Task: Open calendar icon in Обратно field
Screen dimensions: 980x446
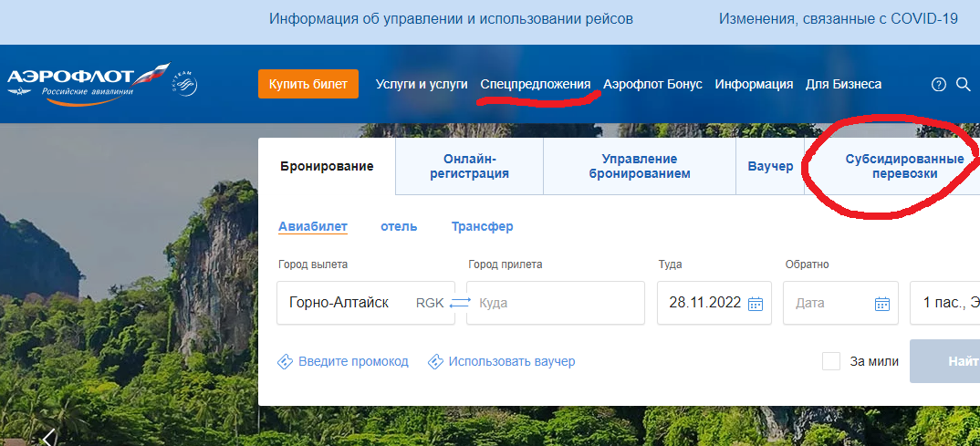Action: pyautogui.click(x=881, y=304)
